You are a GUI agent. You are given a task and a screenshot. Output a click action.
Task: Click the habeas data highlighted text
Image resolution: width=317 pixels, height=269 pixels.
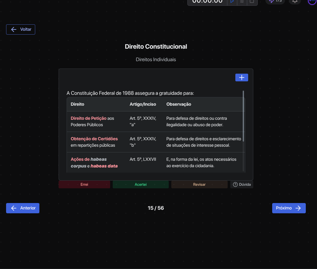point(104,166)
